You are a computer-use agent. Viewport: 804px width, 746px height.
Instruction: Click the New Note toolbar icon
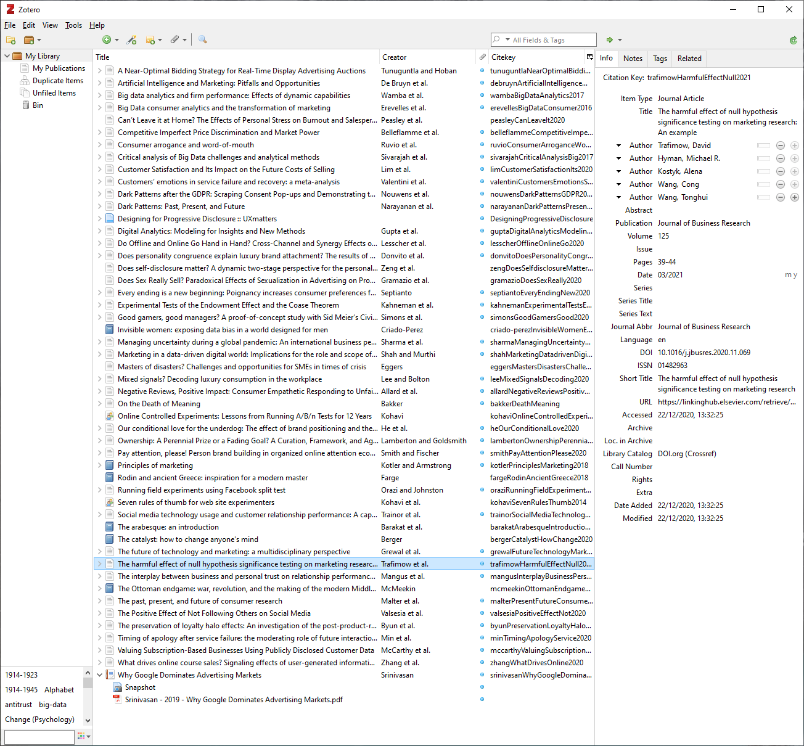[x=150, y=40]
